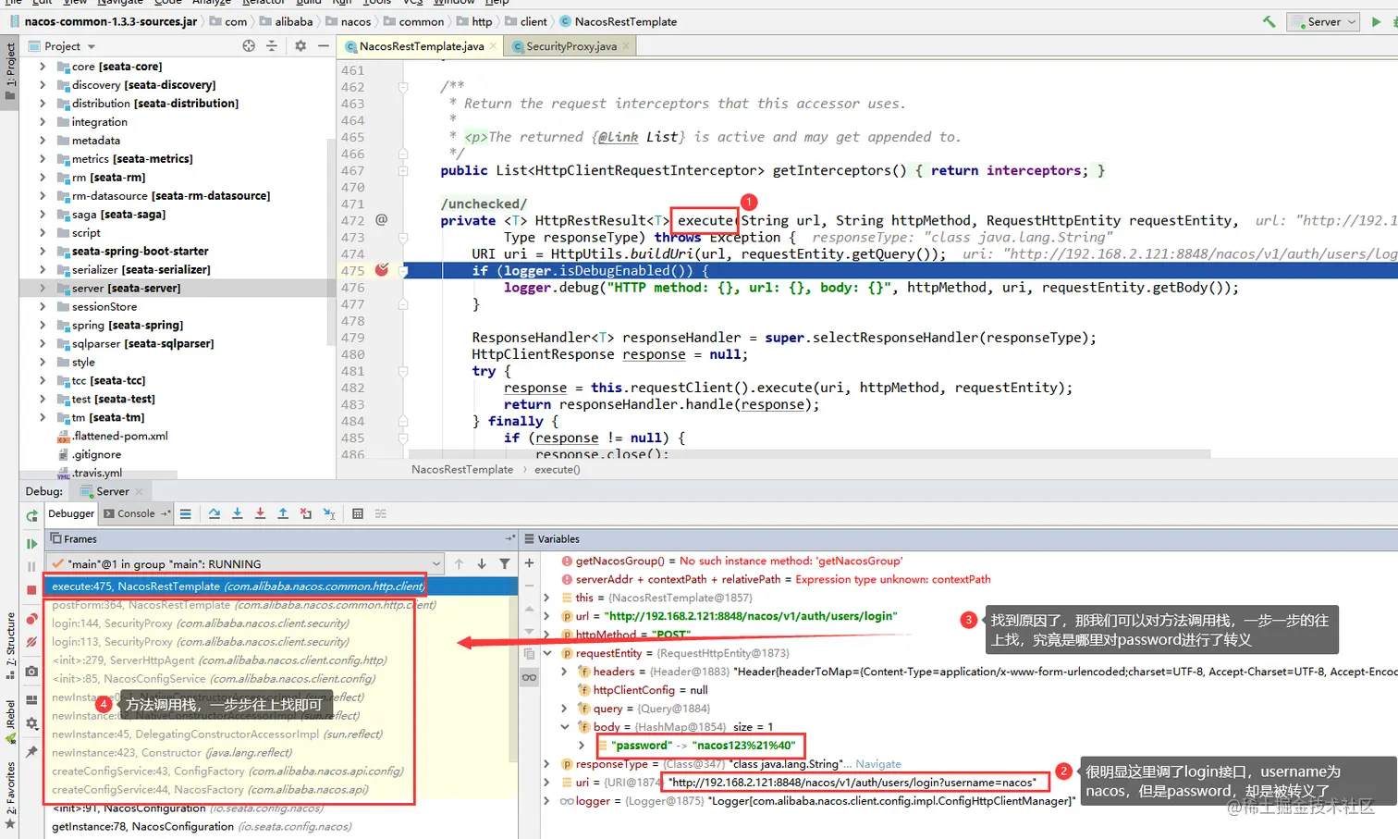1398x839 pixels.
Task: Click the Navigate link for responseType
Action: 878,764
